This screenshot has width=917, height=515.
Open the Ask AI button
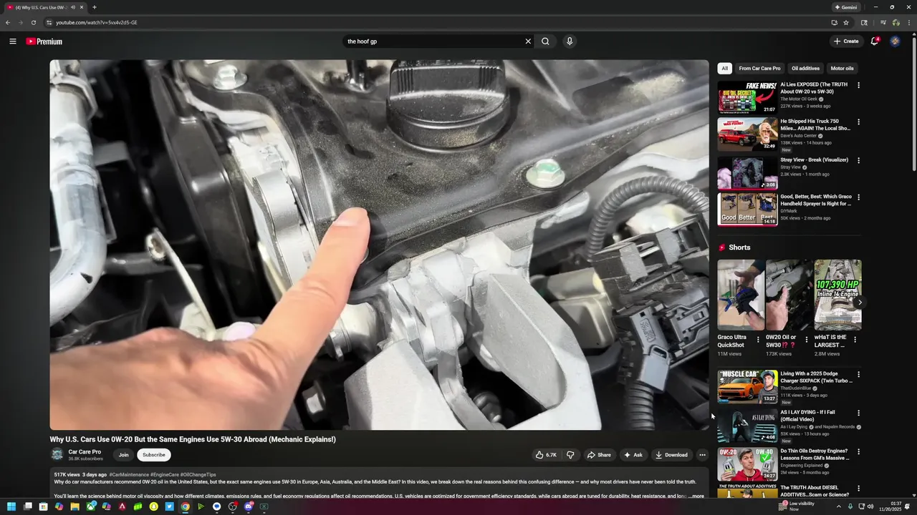633,455
